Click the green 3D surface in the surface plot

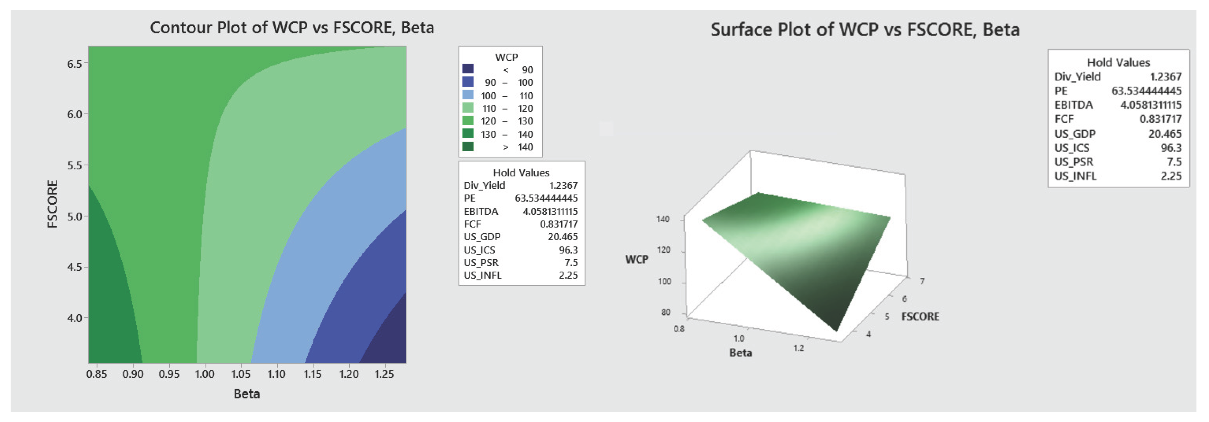[807, 248]
